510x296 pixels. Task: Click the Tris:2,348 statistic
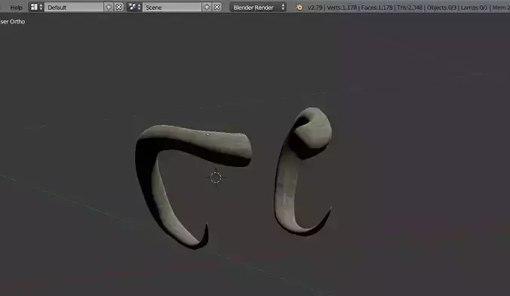pyautogui.click(x=410, y=7)
